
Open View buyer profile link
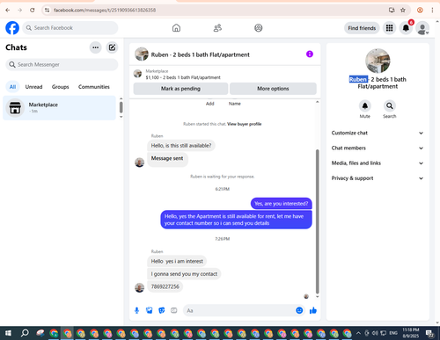[245, 124]
